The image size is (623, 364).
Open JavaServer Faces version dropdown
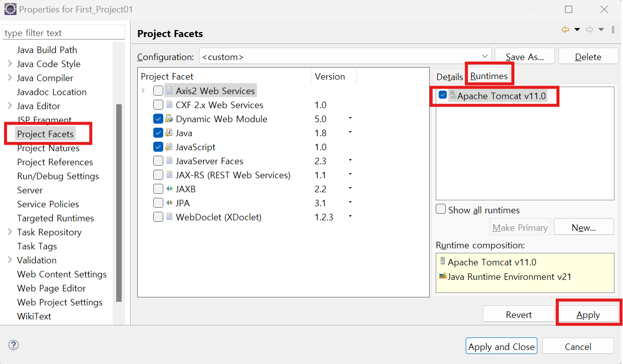[350, 160]
